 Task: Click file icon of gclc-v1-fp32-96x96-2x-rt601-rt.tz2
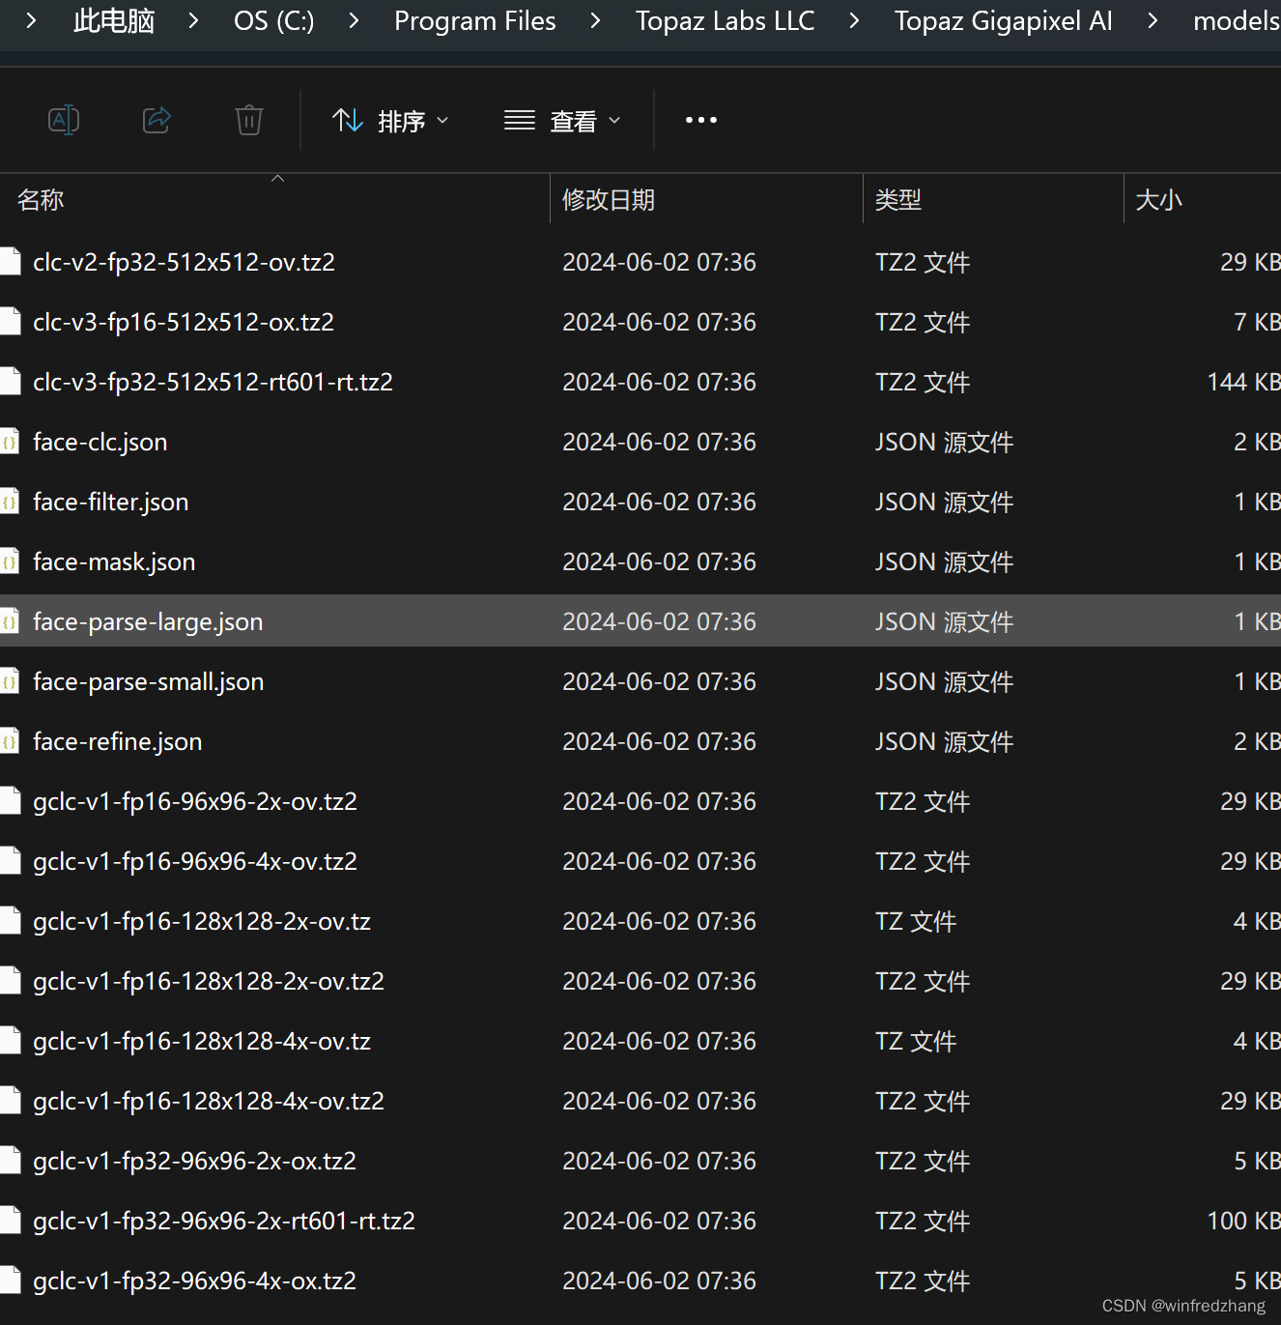(x=10, y=1221)
